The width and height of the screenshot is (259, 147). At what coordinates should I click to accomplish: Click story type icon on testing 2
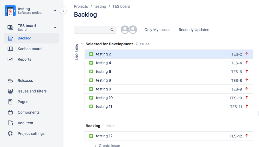point(91,54)
